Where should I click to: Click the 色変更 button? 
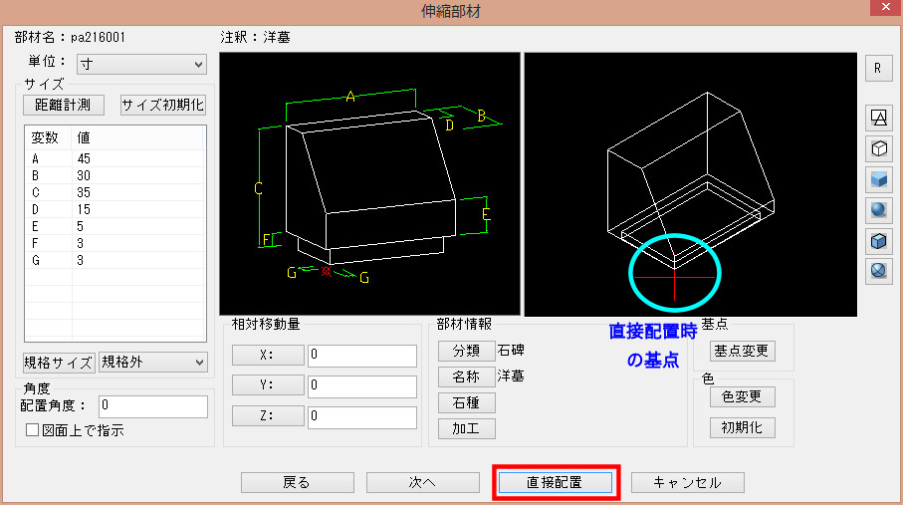pos(742,397)
